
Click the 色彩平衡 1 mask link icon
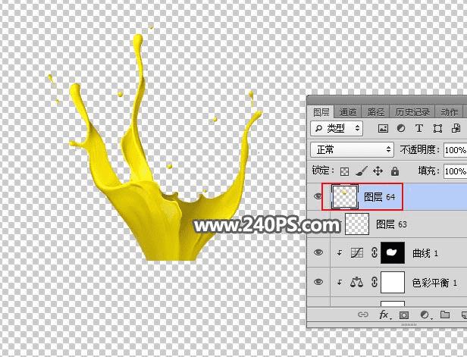click(375, 282)
